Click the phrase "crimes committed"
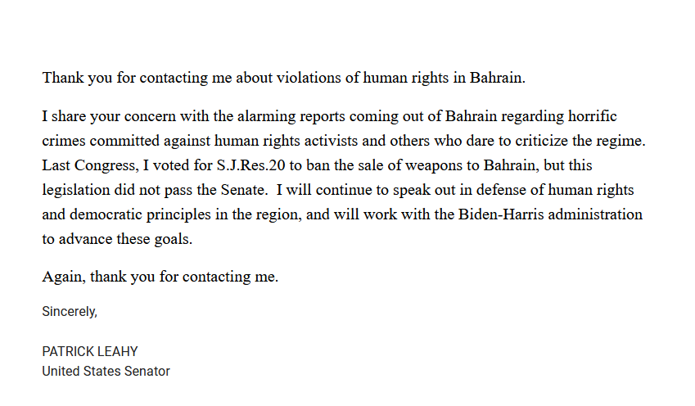 [101, 141]
